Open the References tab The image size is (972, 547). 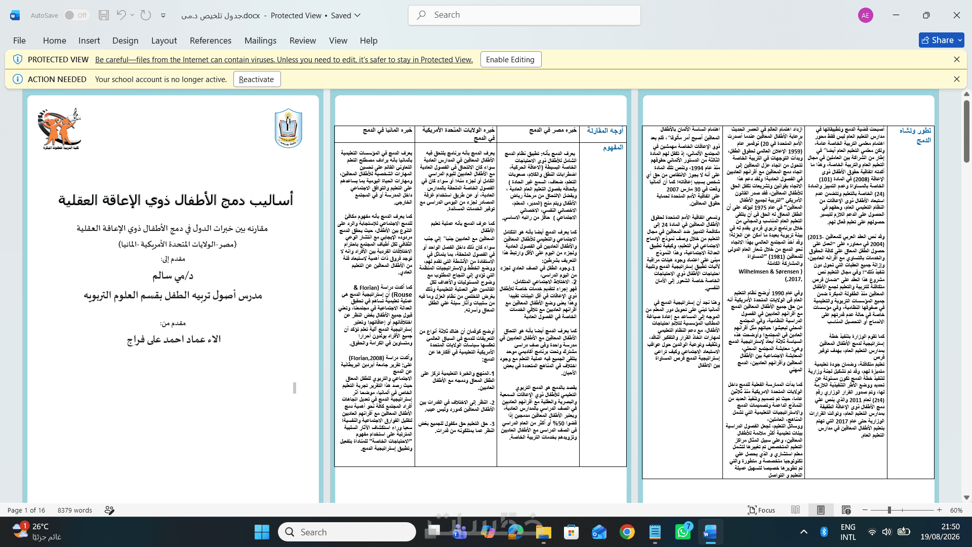click(x=211, y=41)
